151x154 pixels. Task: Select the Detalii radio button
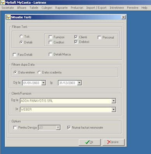(21, 42)
